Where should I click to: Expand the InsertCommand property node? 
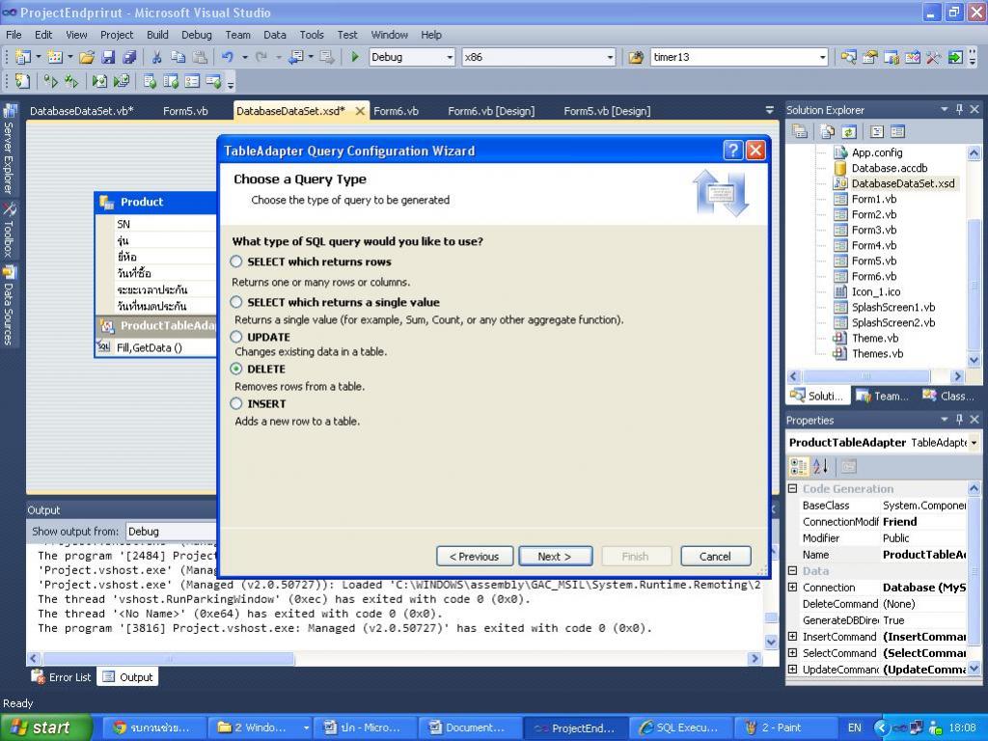point(793,637)
